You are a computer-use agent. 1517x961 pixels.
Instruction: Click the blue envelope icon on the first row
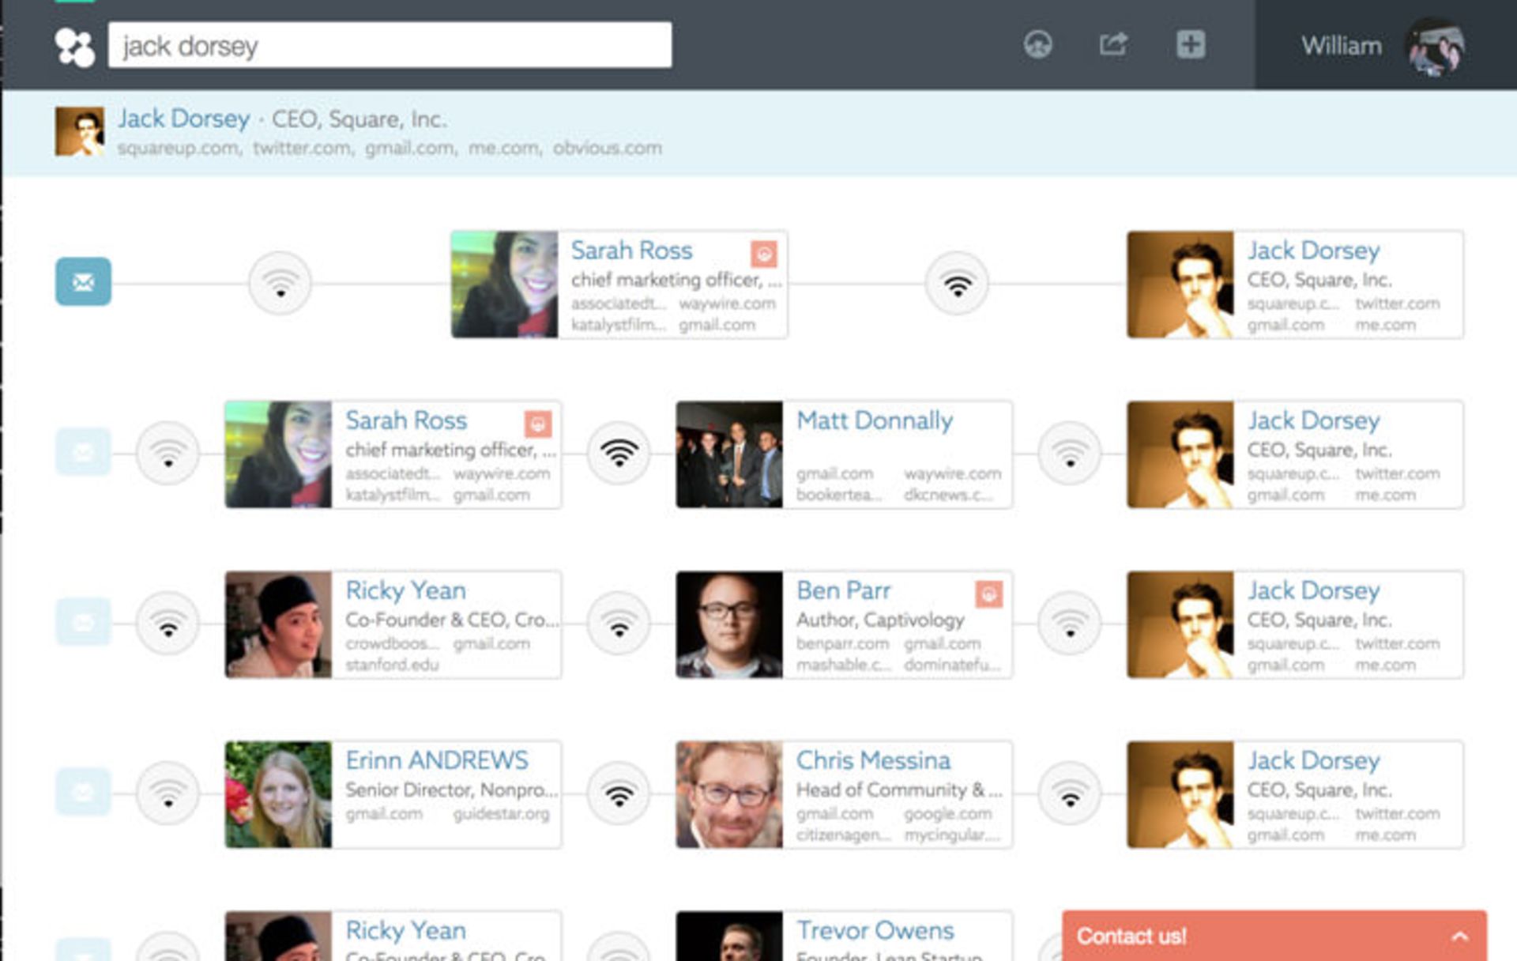[x=83, y=281]
